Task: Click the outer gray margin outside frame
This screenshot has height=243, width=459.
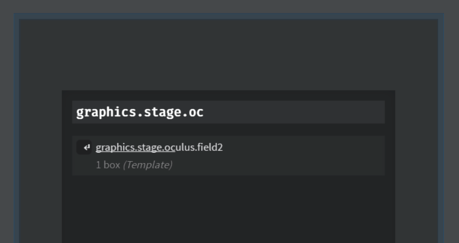Action: 229,6
